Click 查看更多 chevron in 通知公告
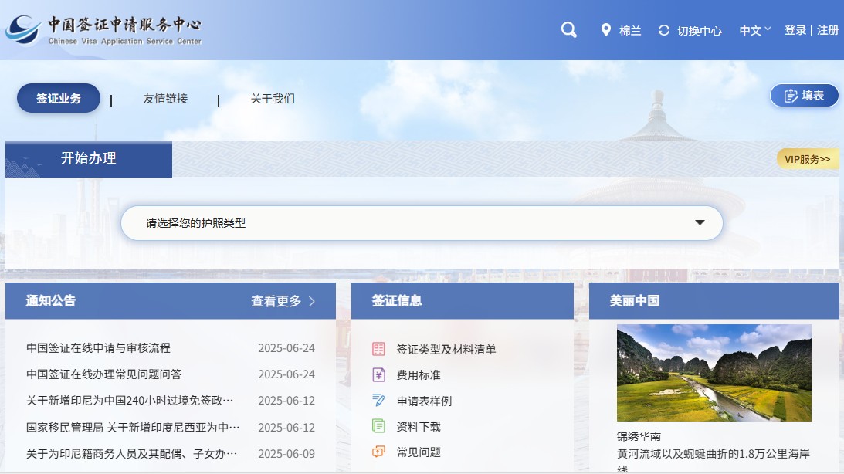Screen dimensions: 844x474 pyautogui.click(x=312, y=301)
